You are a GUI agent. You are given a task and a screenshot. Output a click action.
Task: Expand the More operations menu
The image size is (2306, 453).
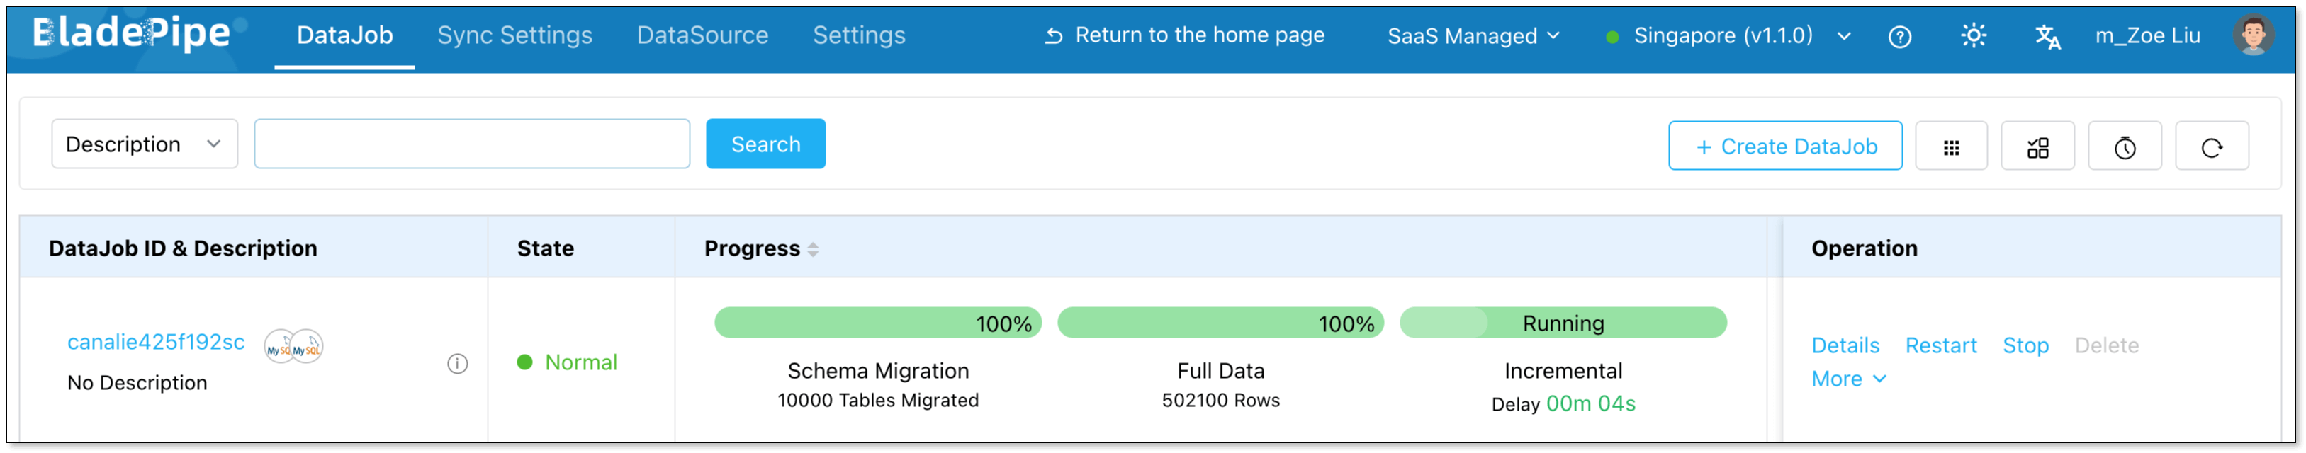[x=1847, y=379]
